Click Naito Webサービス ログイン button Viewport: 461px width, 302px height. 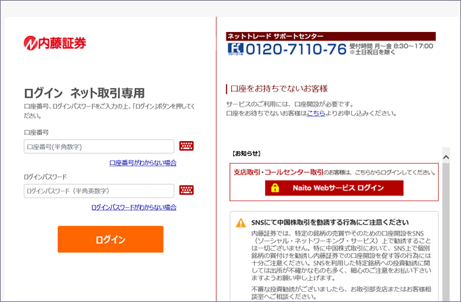(334, 188)
